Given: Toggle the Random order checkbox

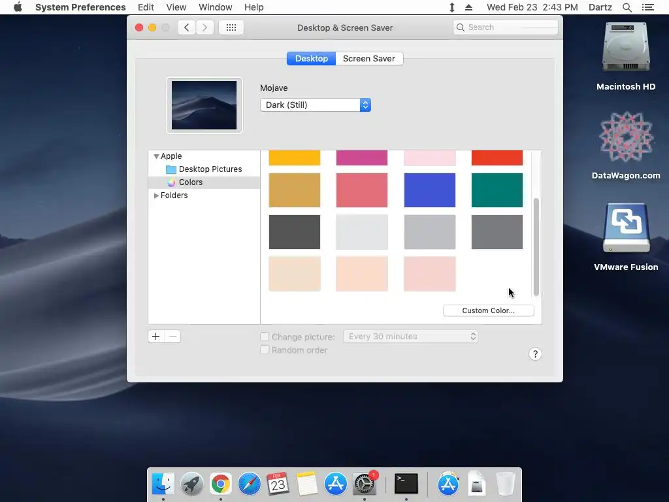Looking at the screenshot, I should (x=265, y=350).
